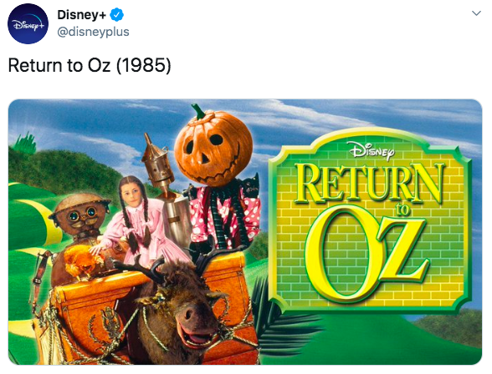Viewport: 492px width, 374px height.
Task: Open the Disney+ profile avatar
Action: click(x=28, y=23)
